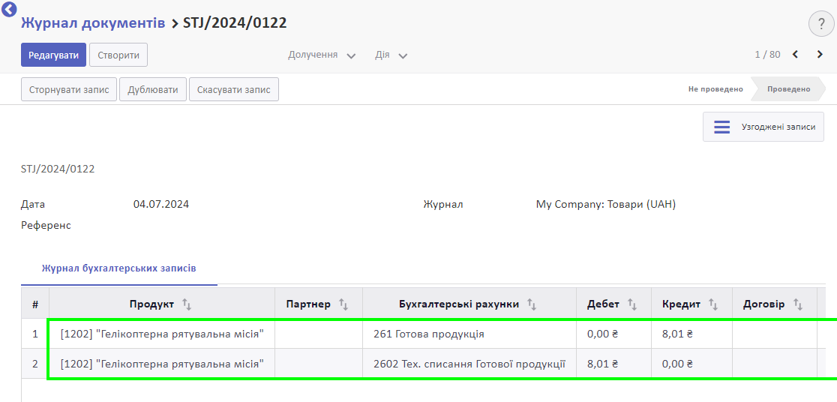Click product cell in row 2
837x402 pixels.
[162, 364]
